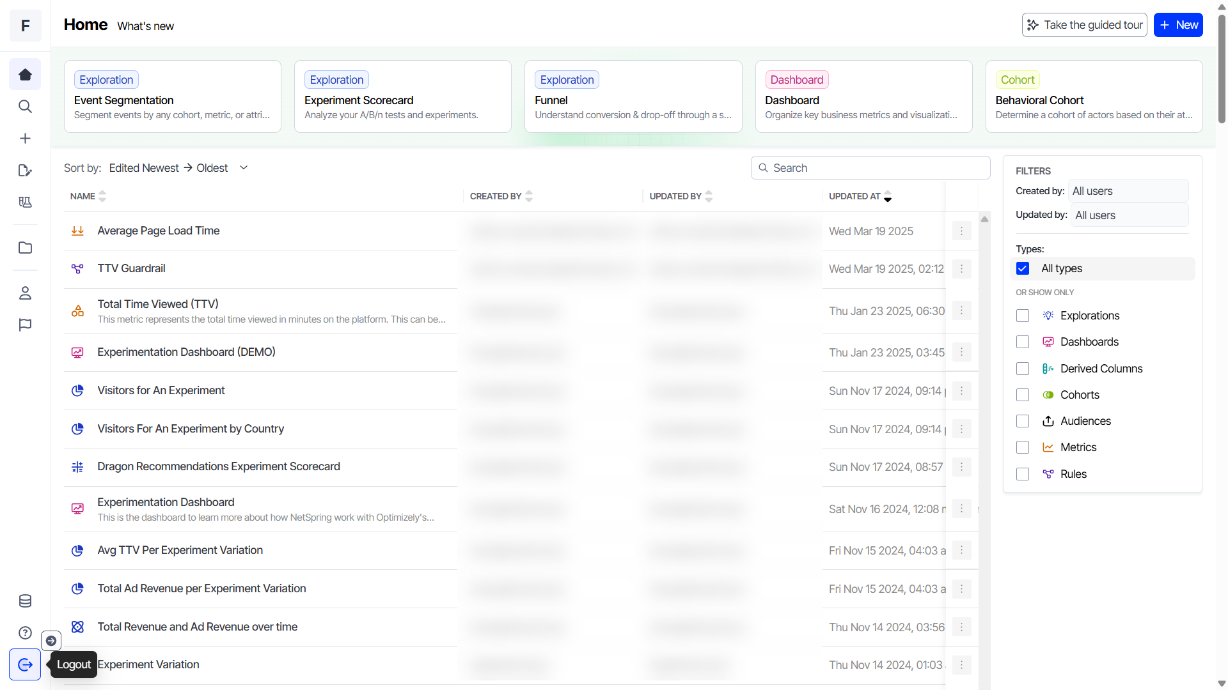Check the Cohorts filter checkbox
The height and width of the screenshot is (690, 1228).
(1023, 395)
